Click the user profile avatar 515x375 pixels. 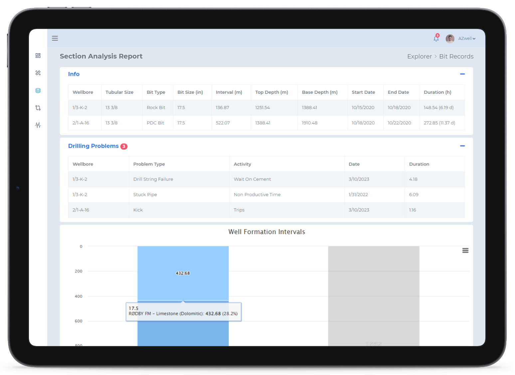(x=450, y=39)
